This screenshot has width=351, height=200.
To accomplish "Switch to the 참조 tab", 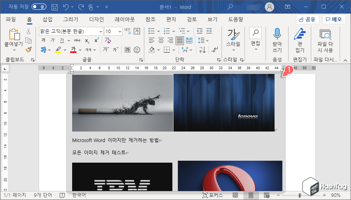I will 151,19.
